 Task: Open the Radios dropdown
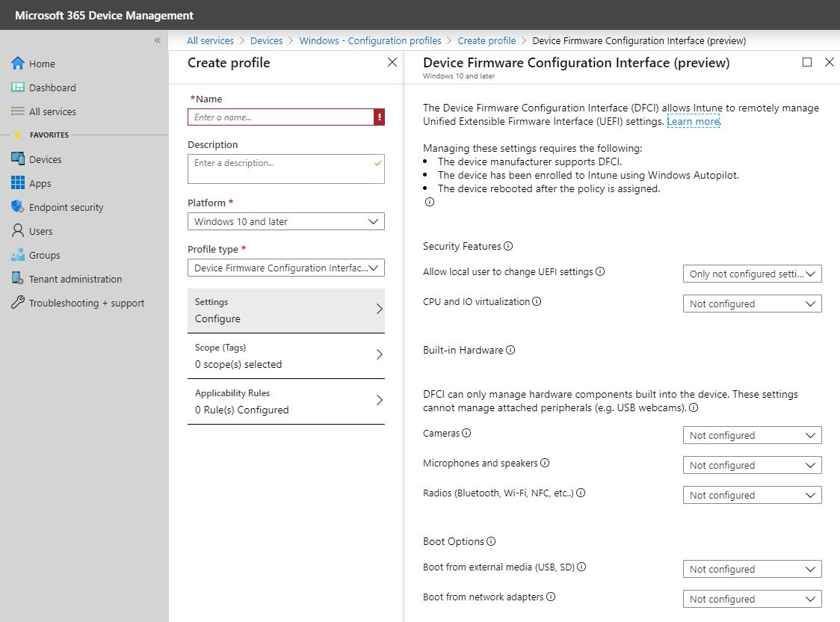click(x=752, y=496)
